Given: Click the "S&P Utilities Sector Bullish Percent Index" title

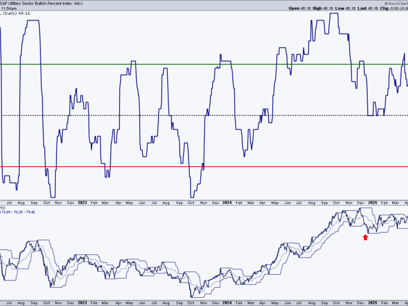Looking at the screenshot, I should point(36,4).
